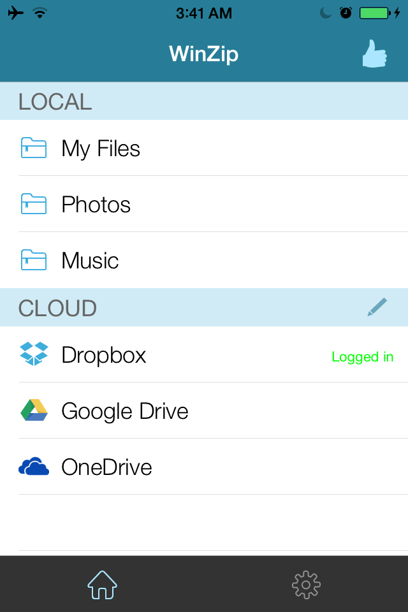Click the pencil edit icon in CLOUD header
Viewport: 408px width, 612px height.
point(377,307)
